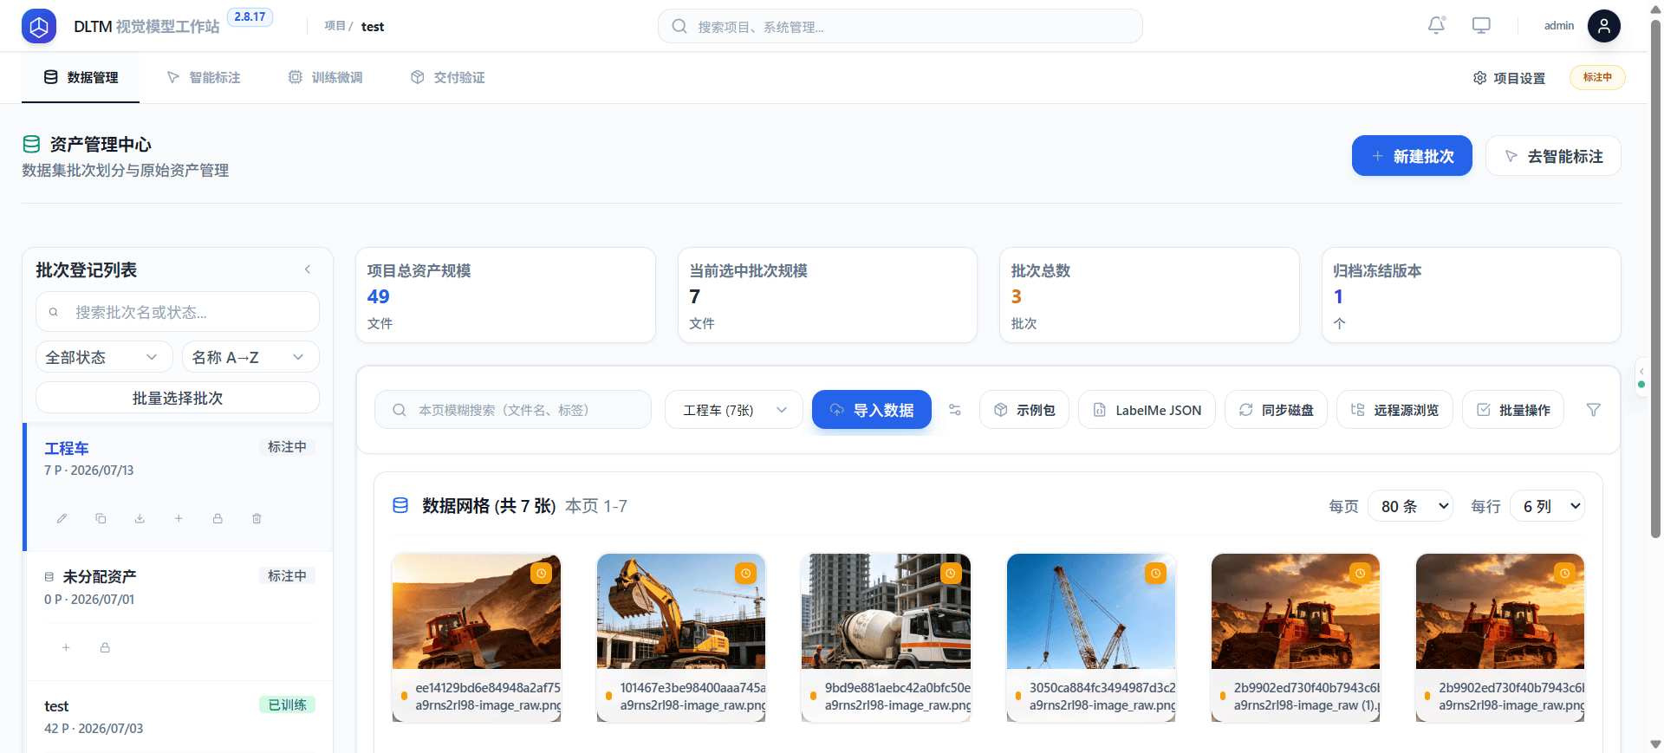Click the 去智能标注 button
Screen dimensions: 1664x753
coord(1553,156)
